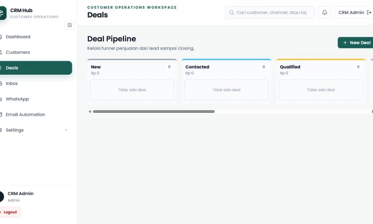Click the left arrow of horizontal scrollbar
Image resolution: width=373 pixels, height=224 pixels.
pos(90,112)
